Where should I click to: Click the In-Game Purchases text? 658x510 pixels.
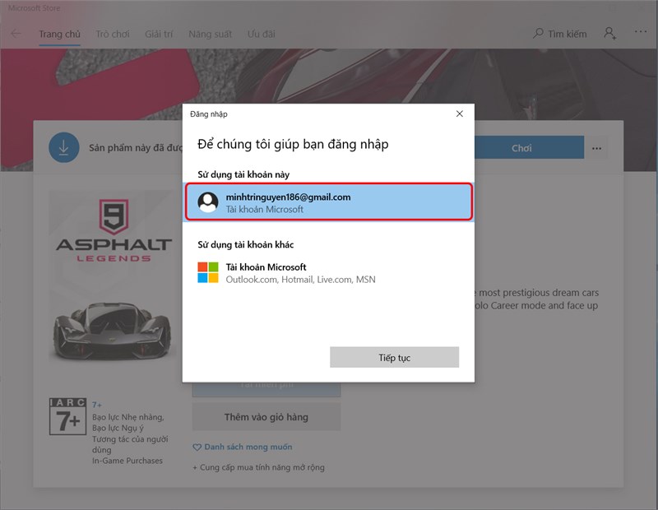(x=127, y=461)
